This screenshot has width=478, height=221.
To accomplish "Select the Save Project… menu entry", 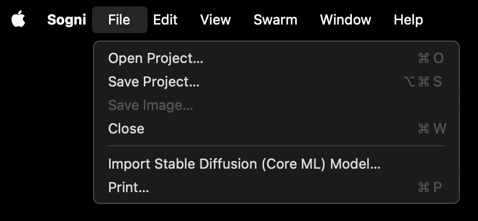I will (x=153, y=82).
